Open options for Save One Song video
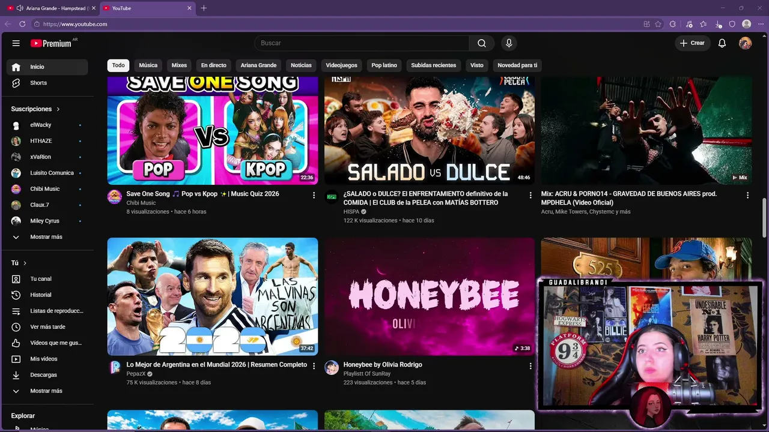This screenshot has width=769, height=432. pyautogui.click(x=314, y=195)
